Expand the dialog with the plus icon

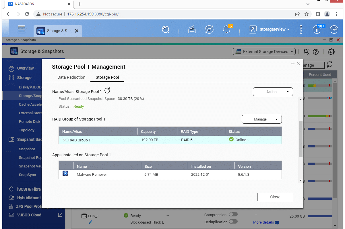293,64
